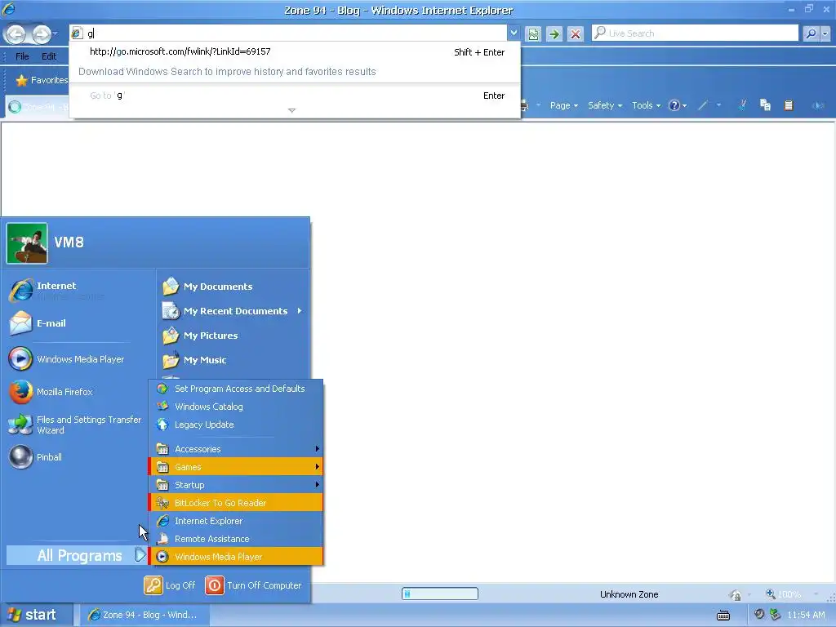Open address bar history dropdown

[x=513, y=33]
